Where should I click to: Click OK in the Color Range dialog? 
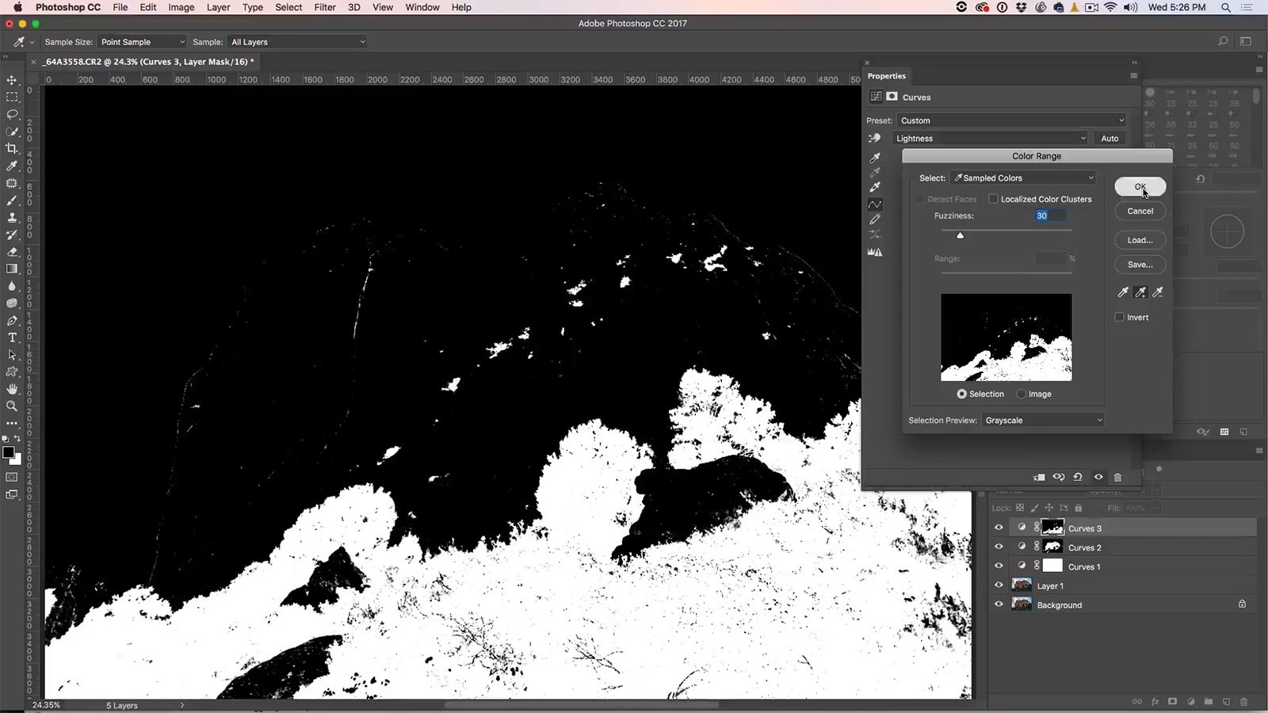(x=1140, y=187)
